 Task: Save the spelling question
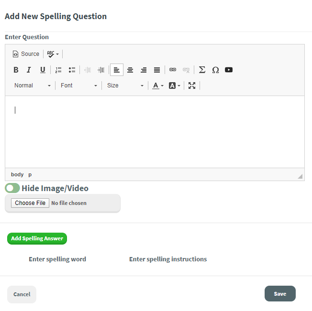coord(280,294)
